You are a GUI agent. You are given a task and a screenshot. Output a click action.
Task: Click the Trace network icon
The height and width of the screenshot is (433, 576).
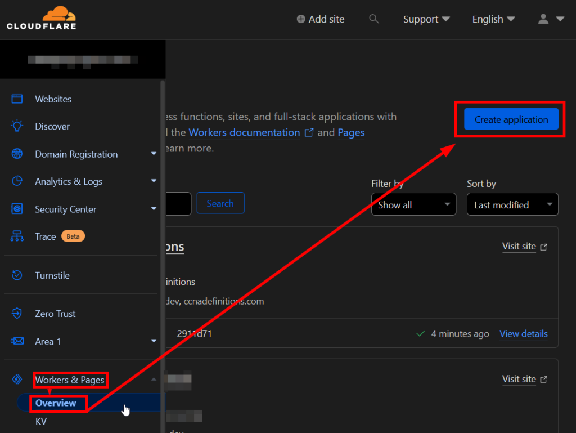[x=17, y=236]
